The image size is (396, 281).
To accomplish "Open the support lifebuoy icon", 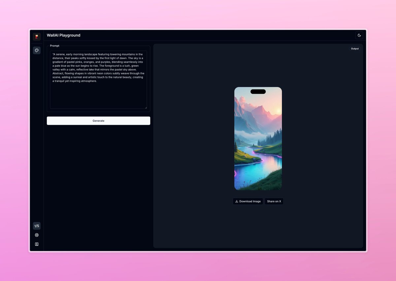I will tap(37, 235).
